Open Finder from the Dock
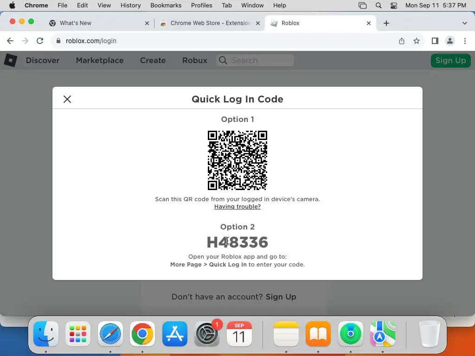Viewport: 475px width, 356px height. 46,334
